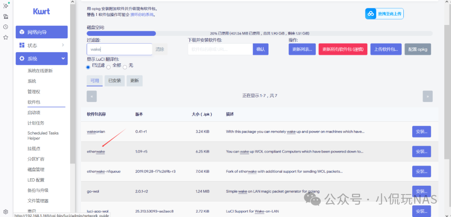Viewport: 451px width, 217px height.
Task: Click the red 更新所有软件包 button
Action: coord(343,49)
